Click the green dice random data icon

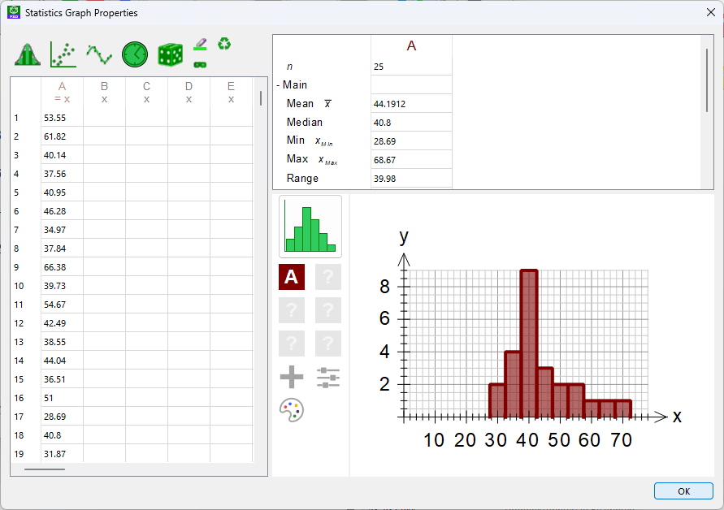pyautogui.click(x=170, y=54)
